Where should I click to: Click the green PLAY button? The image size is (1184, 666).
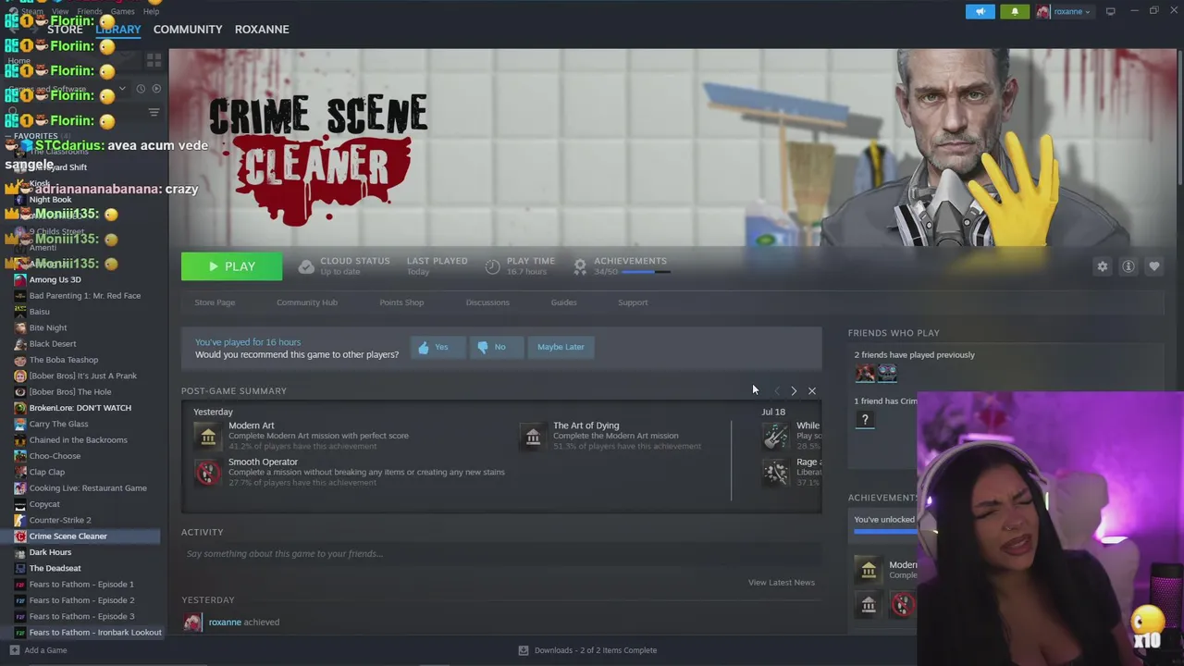231,266
